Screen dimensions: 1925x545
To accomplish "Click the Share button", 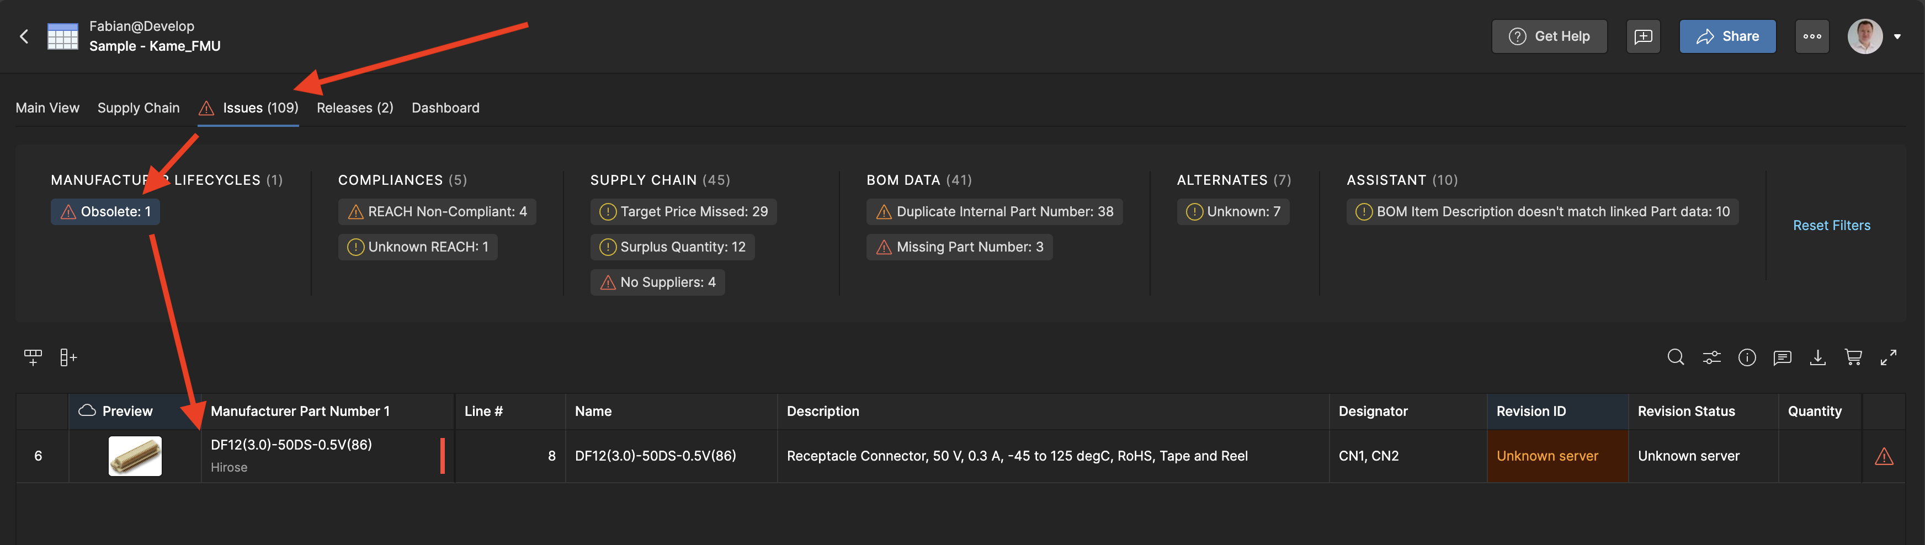I will (x=1727, y=36).
